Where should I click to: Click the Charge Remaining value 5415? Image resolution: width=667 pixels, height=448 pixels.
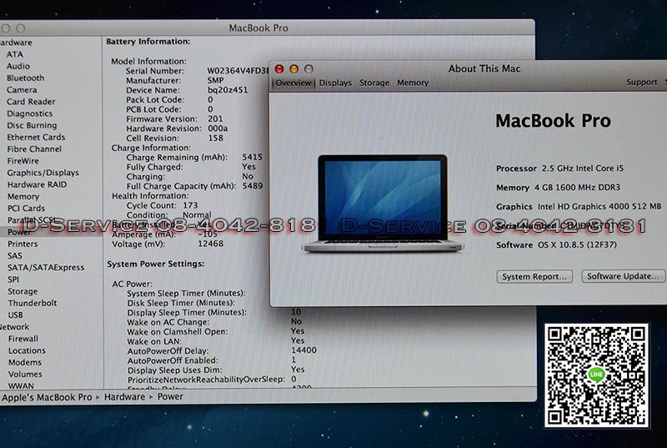[253, 158]
